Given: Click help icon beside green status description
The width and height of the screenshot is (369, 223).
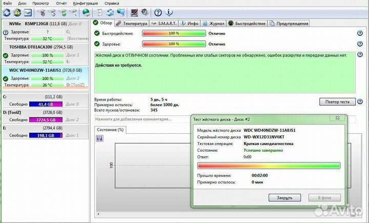Looking at the screenshot, I should tap(360, 55).
